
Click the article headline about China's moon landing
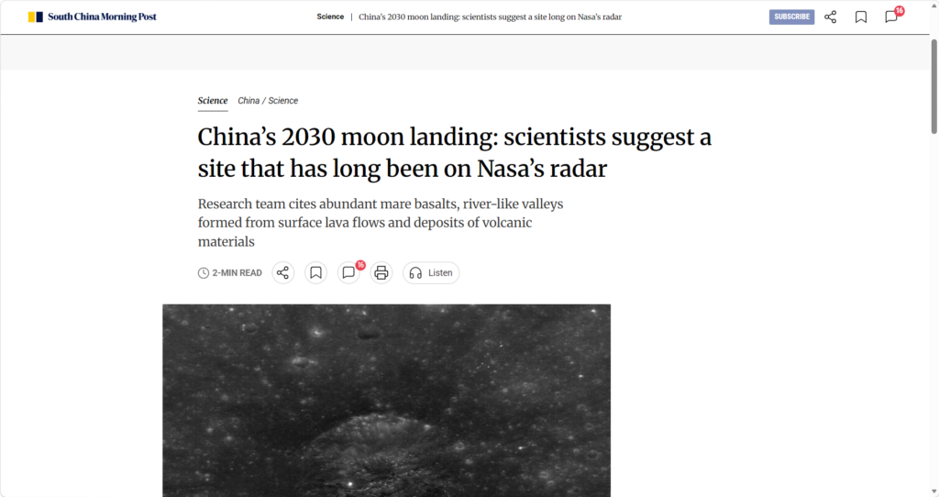454,153
